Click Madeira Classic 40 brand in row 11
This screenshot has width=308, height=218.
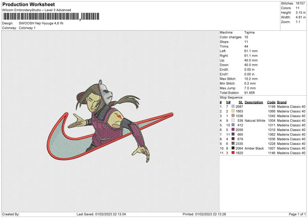(x=291, y=153)
